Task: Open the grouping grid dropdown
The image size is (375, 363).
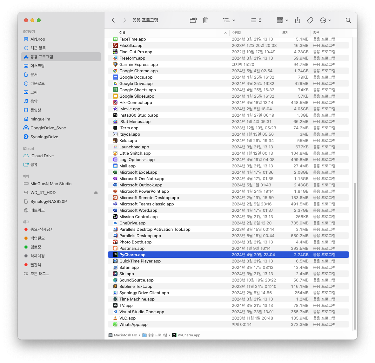Action: 282,20
